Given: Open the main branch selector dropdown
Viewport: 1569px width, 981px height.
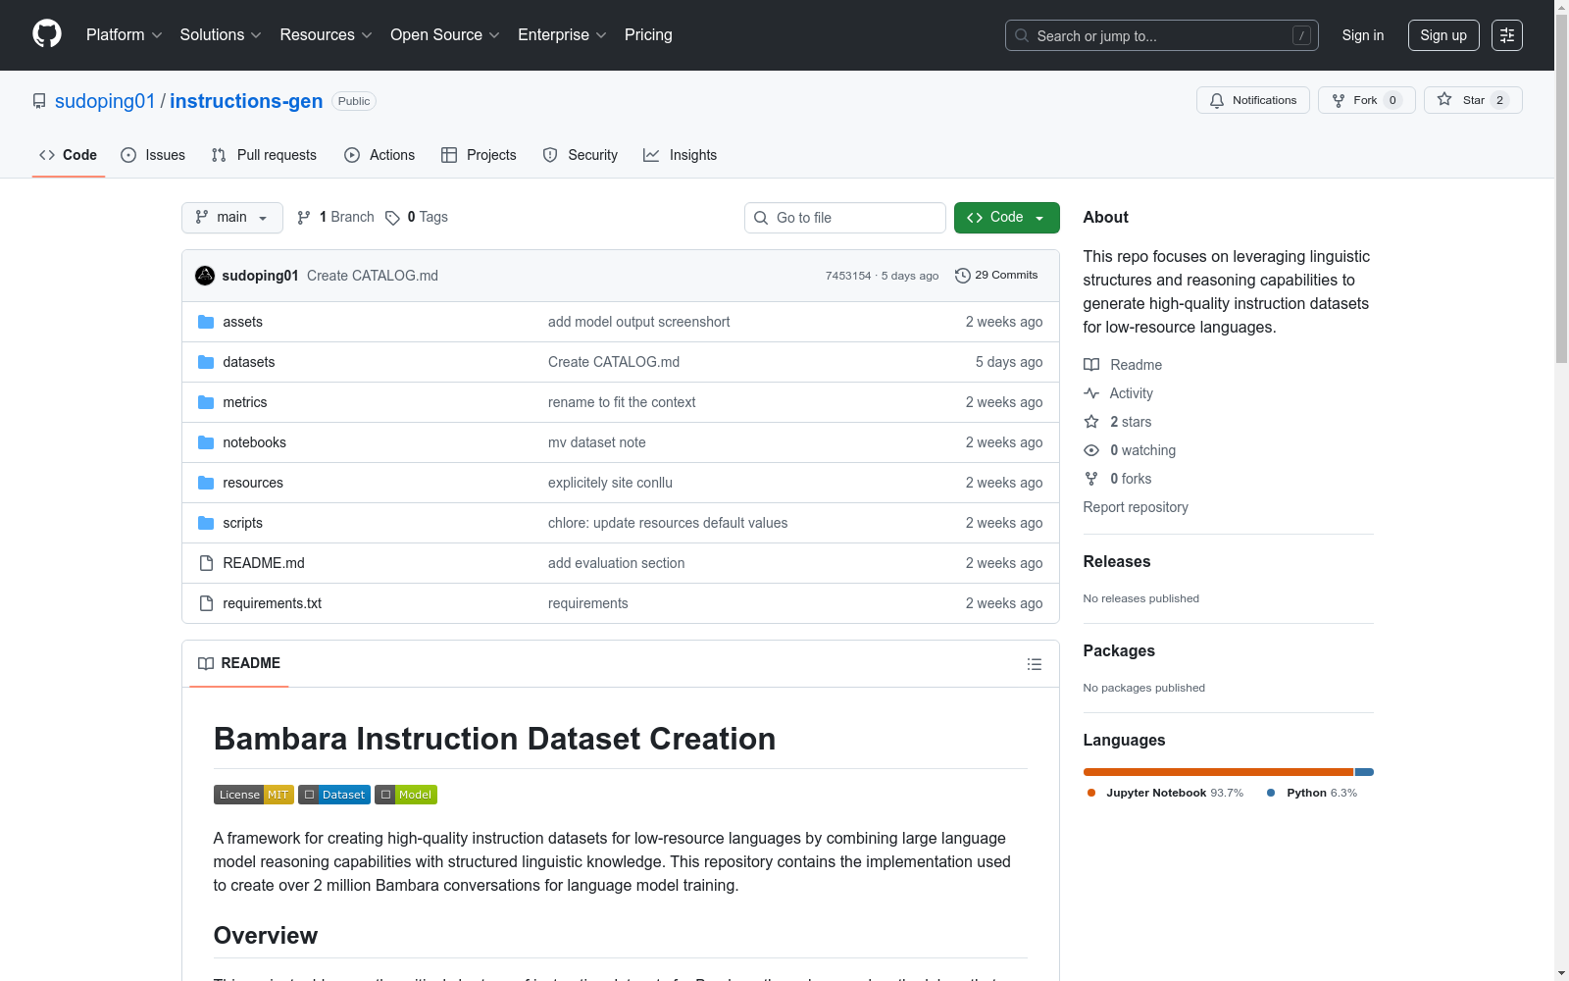Looking at the screenshot, I should point(232,218).
